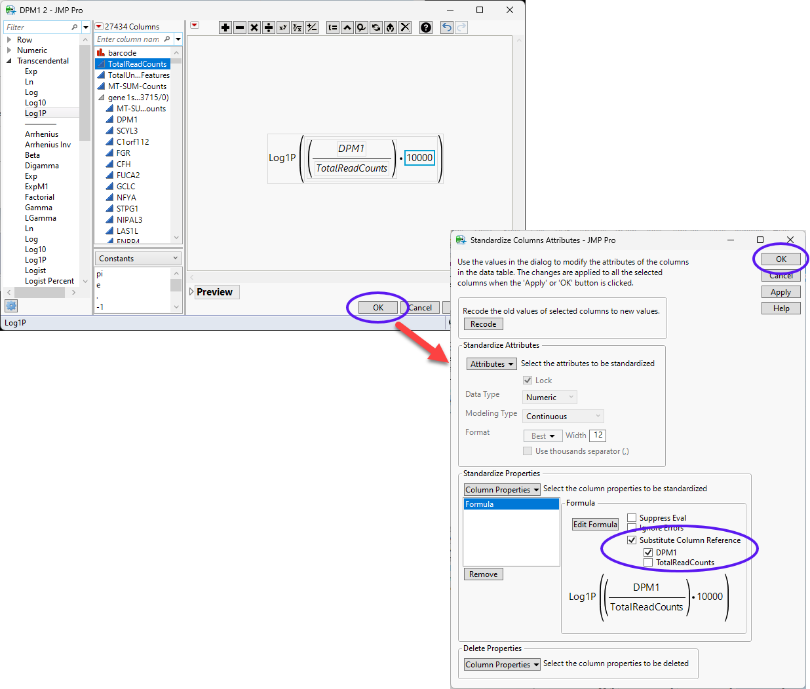Screen dimensions: 810x689
Task: Click OK in Standardize Columns Attributes window
Action: [x=781, y=259]
